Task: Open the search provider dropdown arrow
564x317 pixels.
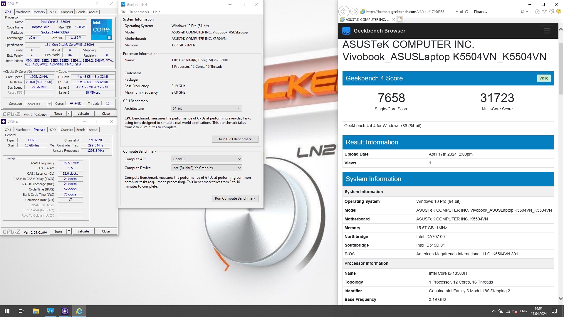Action: click(x=527, y=12)
